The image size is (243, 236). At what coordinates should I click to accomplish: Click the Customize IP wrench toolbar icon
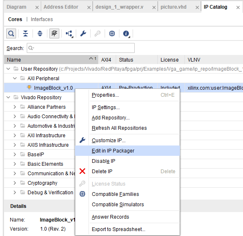[83, 33]
